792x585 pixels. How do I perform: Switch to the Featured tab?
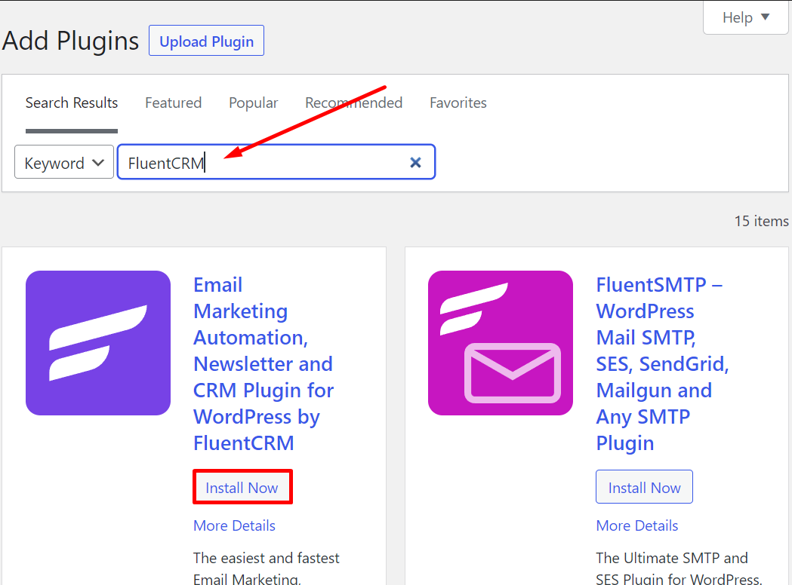(173, 103)
